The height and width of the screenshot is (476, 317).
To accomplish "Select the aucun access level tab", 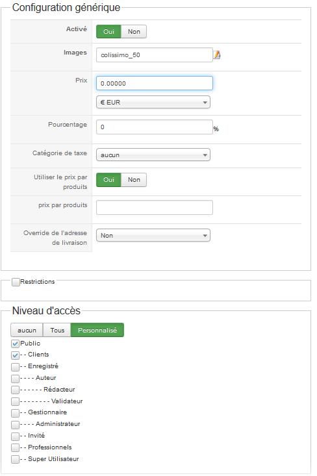I will pos(27,330).
